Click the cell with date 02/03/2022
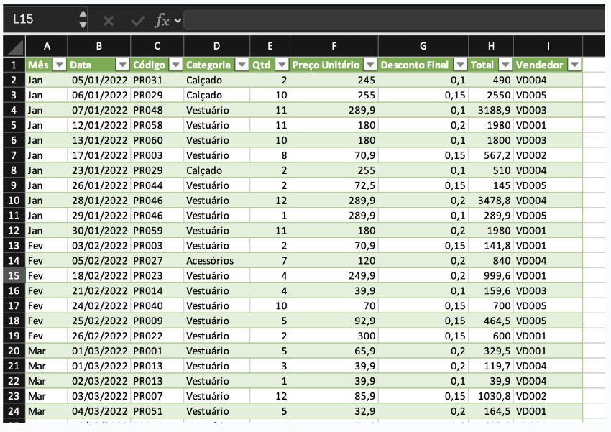Screen dimensions: 611x432 pyautogui.click(x=99, y=381)
